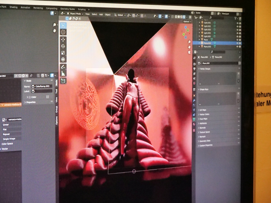Select the 3D Cursor tool

tap(63, 32)
